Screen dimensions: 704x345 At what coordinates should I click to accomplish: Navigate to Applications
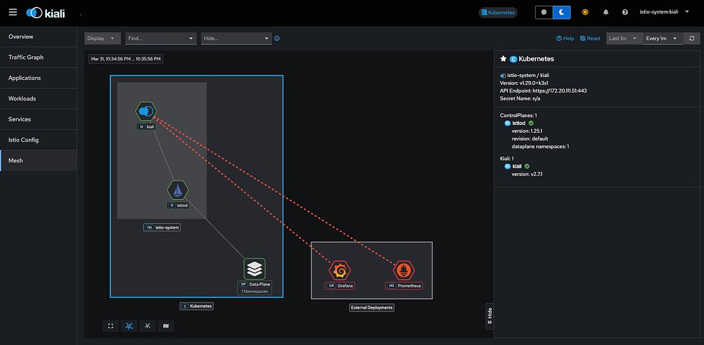click(38, 78)
